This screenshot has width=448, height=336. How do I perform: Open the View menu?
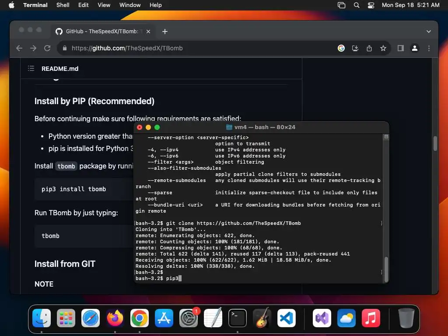104,5
